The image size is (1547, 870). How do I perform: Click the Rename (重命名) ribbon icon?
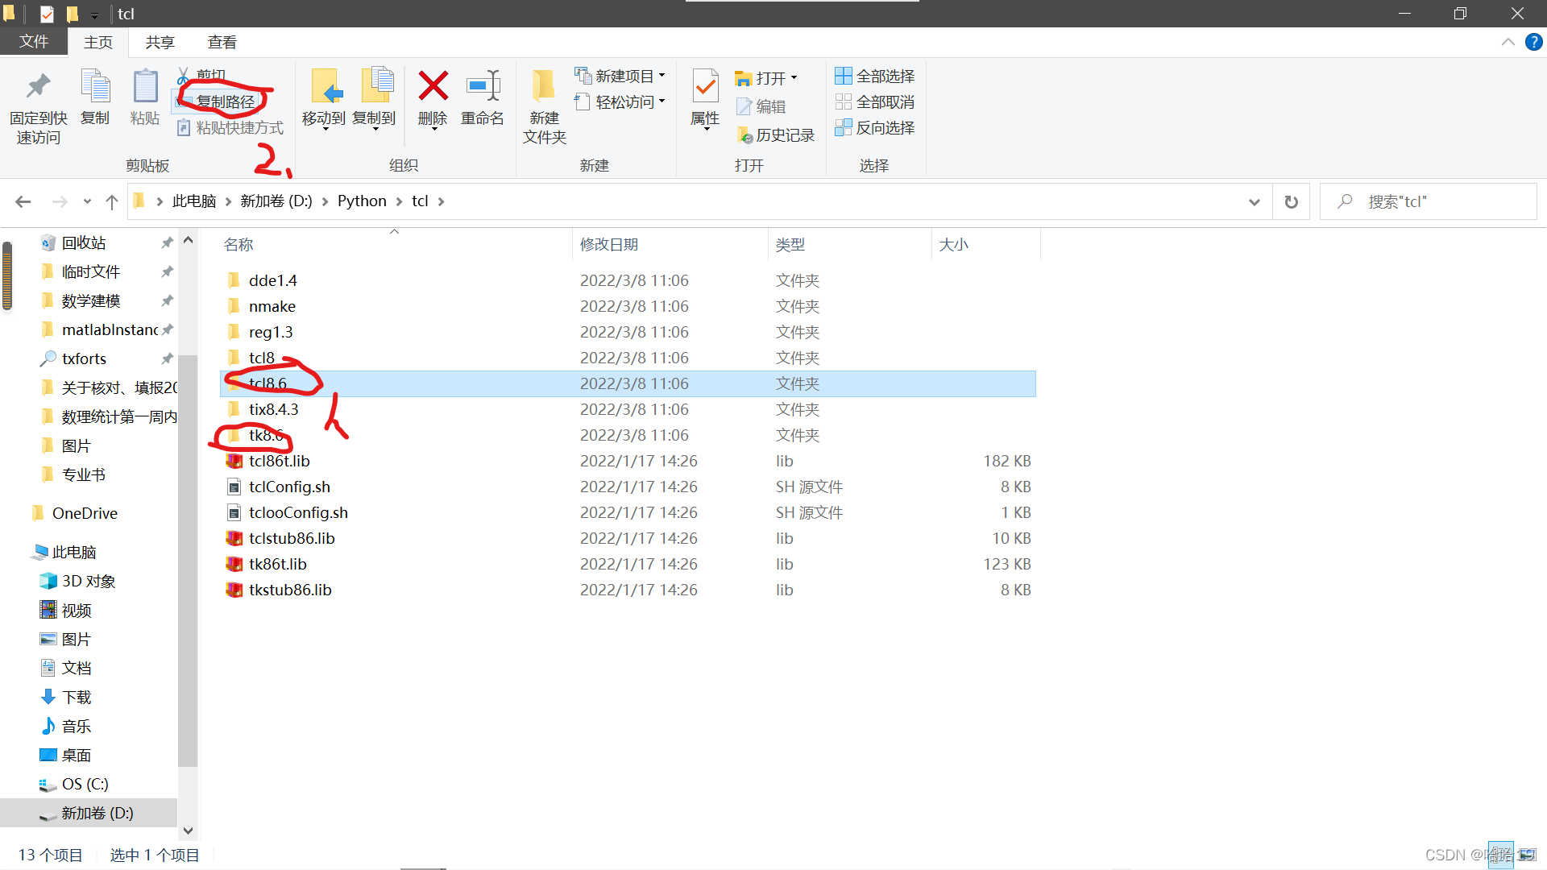pos(483,86)
